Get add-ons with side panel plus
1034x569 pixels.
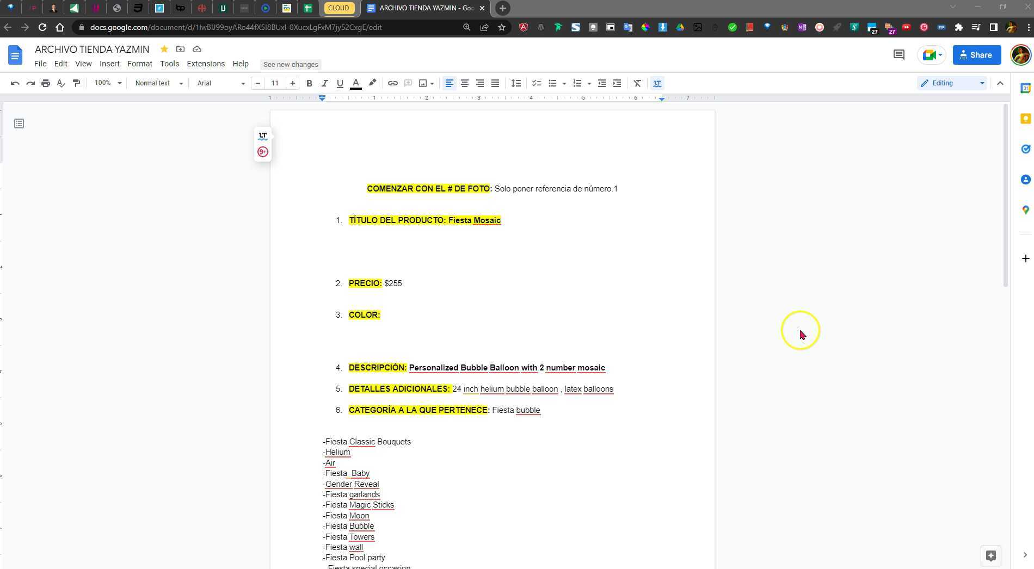pos(1025,258)
